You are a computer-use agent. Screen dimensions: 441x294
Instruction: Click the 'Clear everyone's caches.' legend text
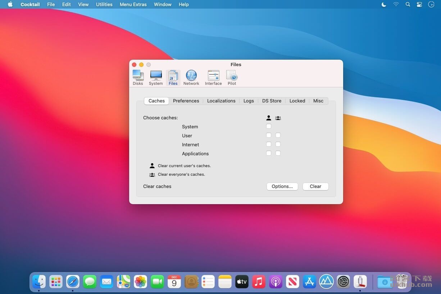181,174
